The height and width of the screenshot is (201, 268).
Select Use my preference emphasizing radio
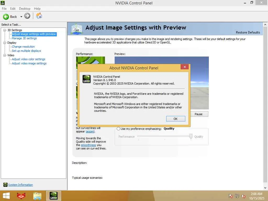118,129
